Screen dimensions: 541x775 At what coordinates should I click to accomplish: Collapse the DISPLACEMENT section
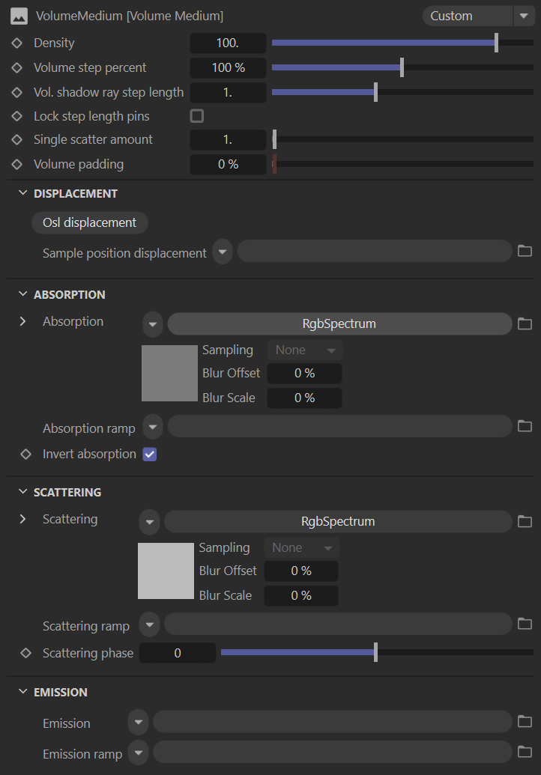coord(22,193)
